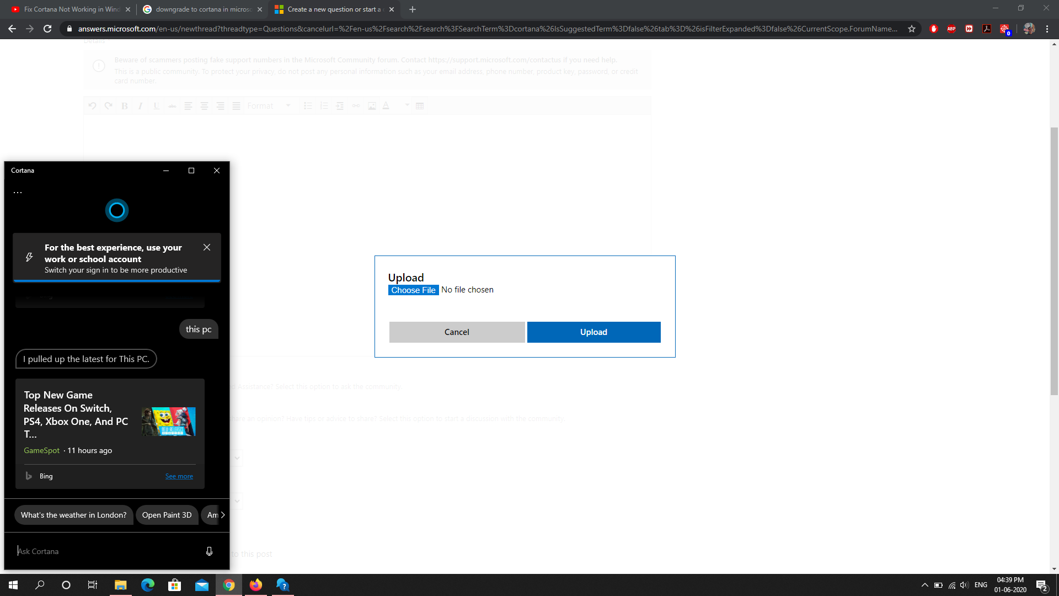The width and height of the screenshot is (1059, 596).
Task: Click the Adobe Acrobat extension icon
Action: point(987,29)
